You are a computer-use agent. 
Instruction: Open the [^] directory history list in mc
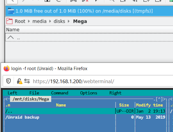click(159, 99)
